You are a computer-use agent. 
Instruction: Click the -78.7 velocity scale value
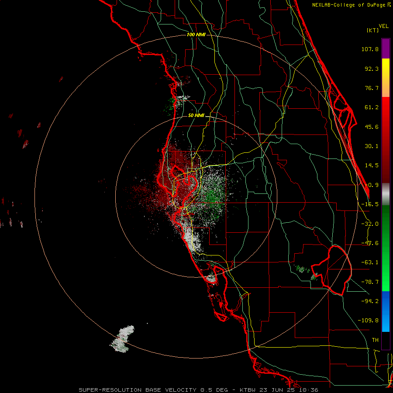point(370,282)
